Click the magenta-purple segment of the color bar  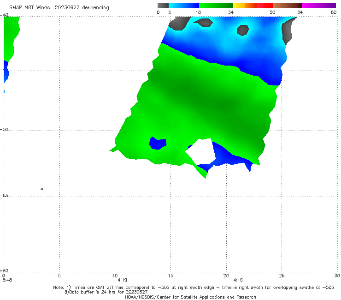pos(319,6)
